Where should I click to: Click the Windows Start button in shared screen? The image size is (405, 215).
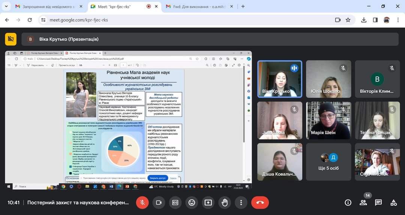point(8,187)
